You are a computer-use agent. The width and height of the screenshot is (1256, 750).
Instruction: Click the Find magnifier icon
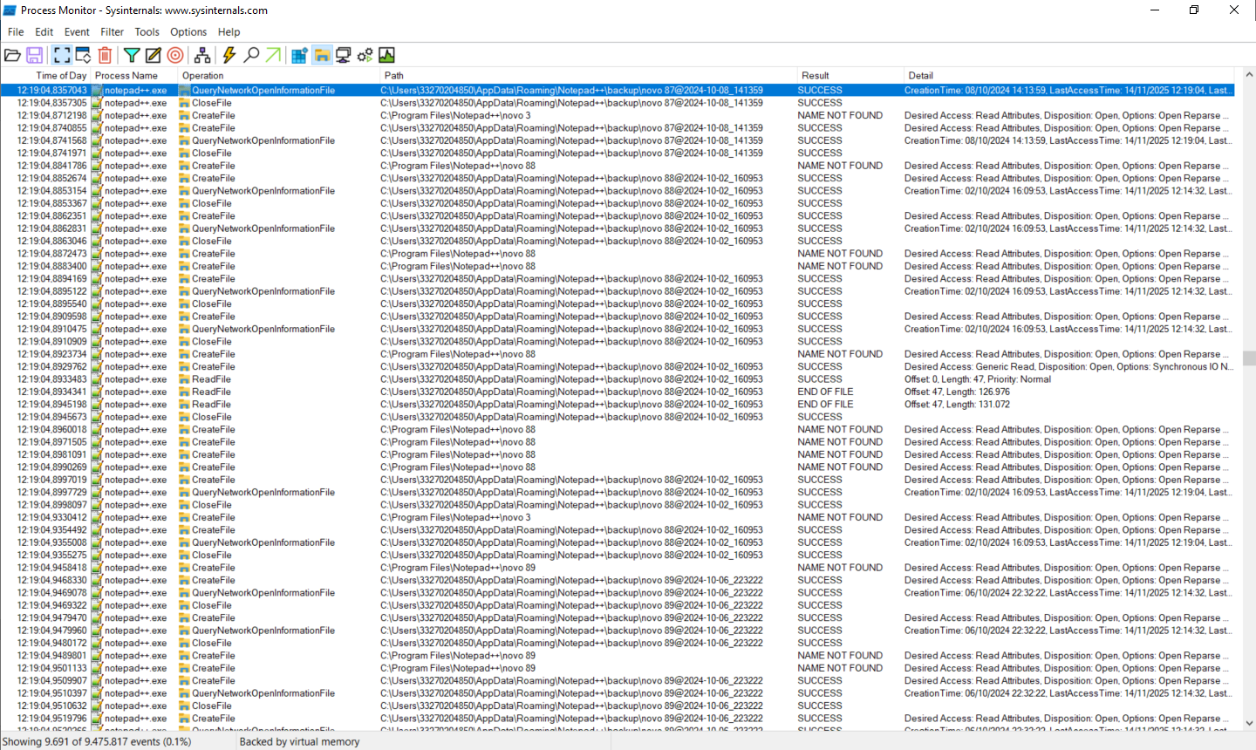[251, 56]
